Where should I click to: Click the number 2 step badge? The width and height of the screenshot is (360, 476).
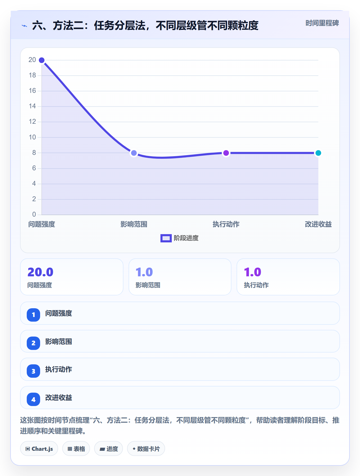pos(33,343)
